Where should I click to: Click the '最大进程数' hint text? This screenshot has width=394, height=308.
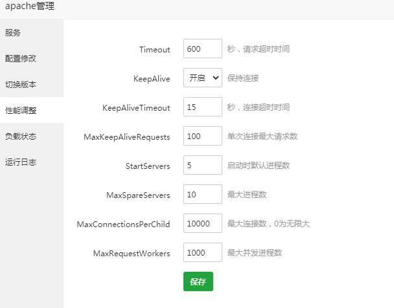(x=247, y=194)
